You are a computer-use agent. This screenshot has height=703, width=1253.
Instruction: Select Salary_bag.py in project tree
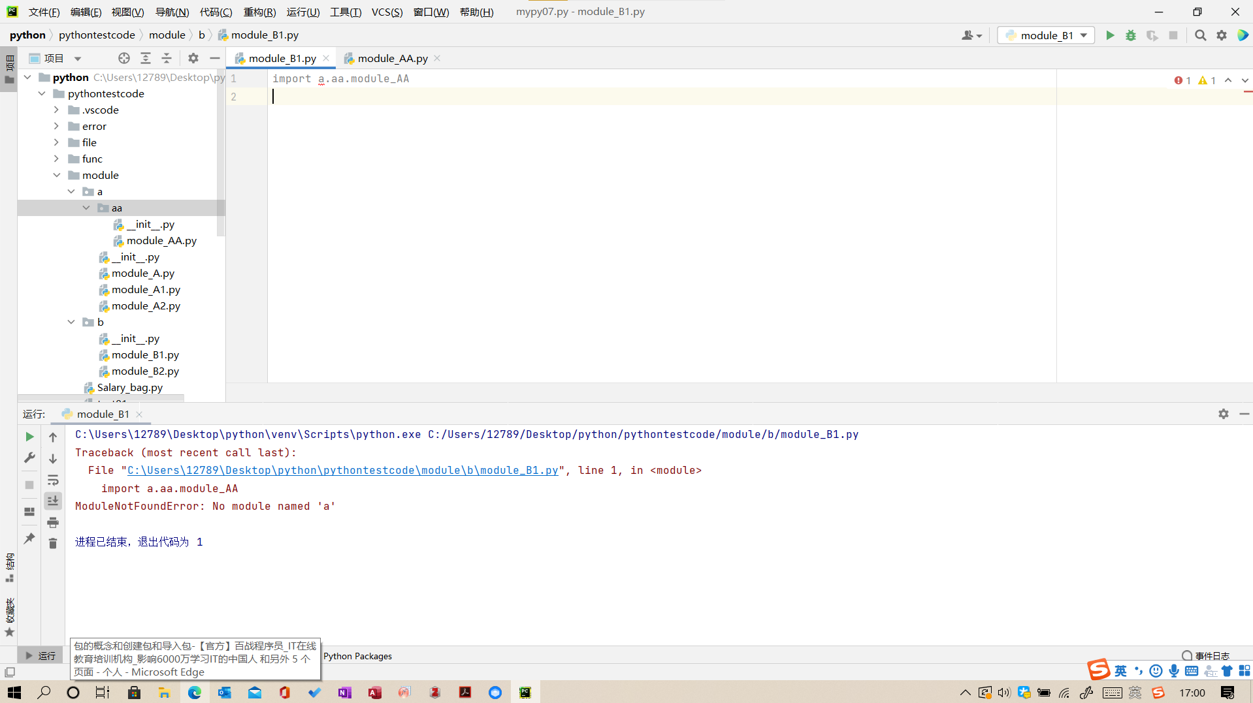click(129, 387)
